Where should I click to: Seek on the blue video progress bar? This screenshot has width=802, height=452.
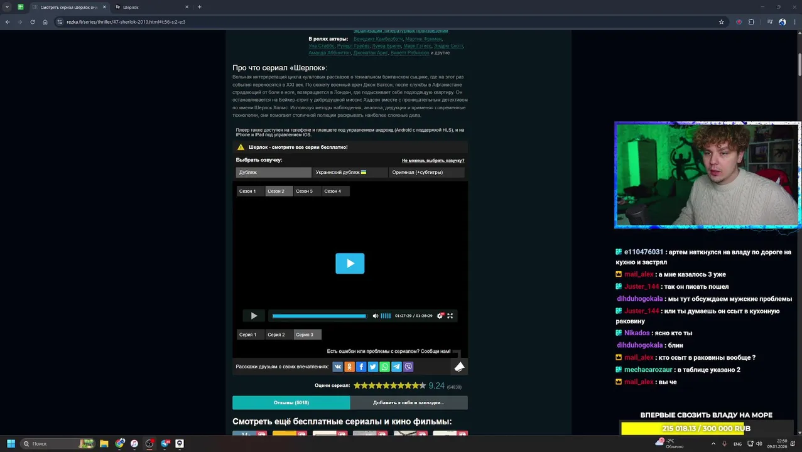pyautogui.click(x=319, y=316)
